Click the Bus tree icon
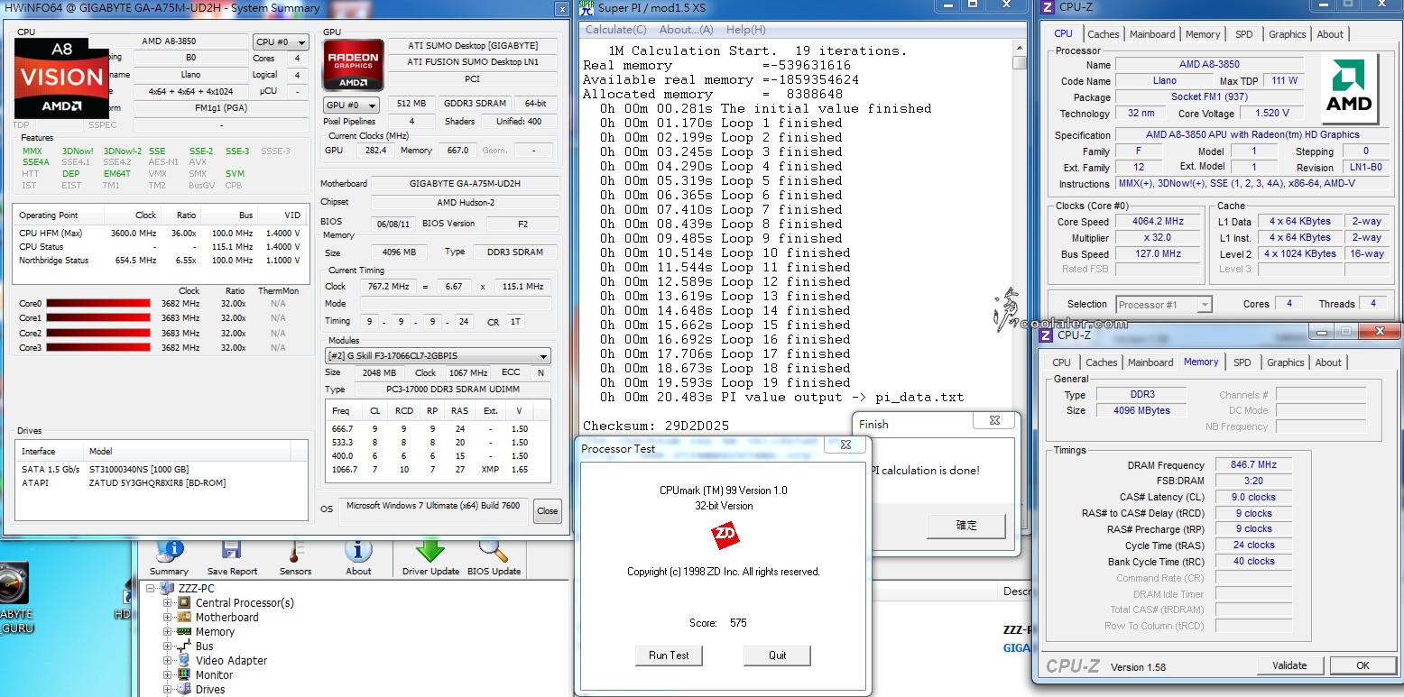Viewport: 1404px width, 697px height. [x=185, y=646]
